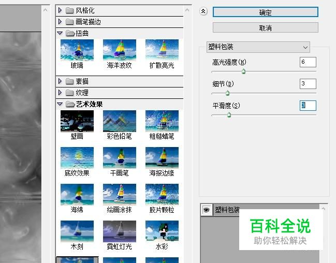Viewport: 336px width, 263px height.
Task: Choose the 彩色铅笔 filter thumbnail
Action: coord(120,121)
